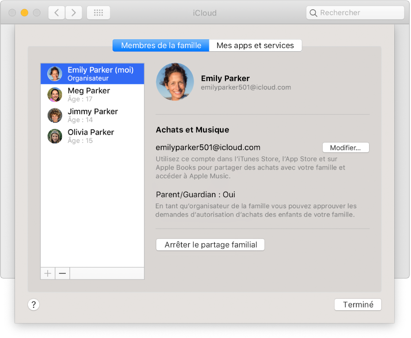Click the Modifier button
Viewport: 411px width, 338px height.
[346, 147]
